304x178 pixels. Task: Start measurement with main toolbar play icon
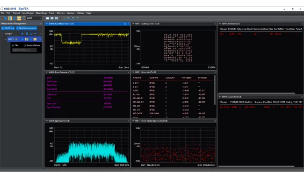(6, 18)
